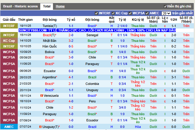
Task: Click the KC Cup league label in row
Action: click(9, 41)
